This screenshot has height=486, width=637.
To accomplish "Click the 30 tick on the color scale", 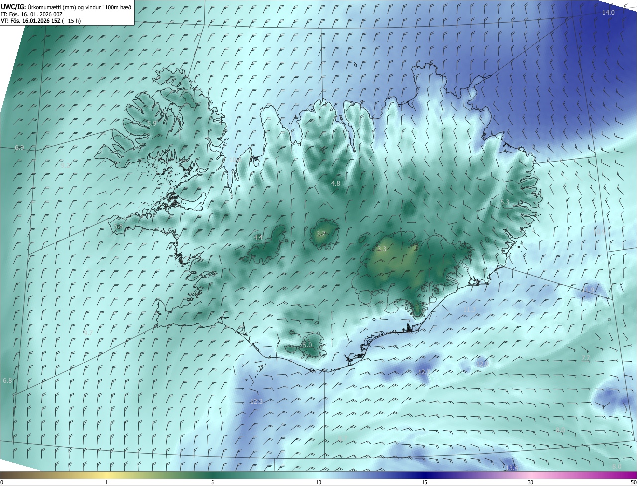I will click(x=531, y=482).
